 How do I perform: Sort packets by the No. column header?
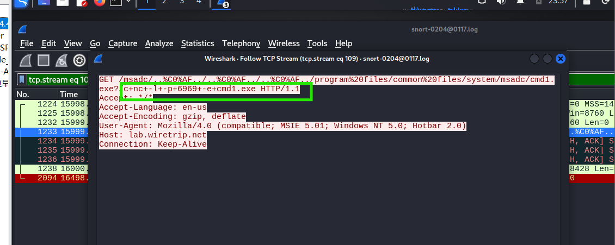click(36, 95)
